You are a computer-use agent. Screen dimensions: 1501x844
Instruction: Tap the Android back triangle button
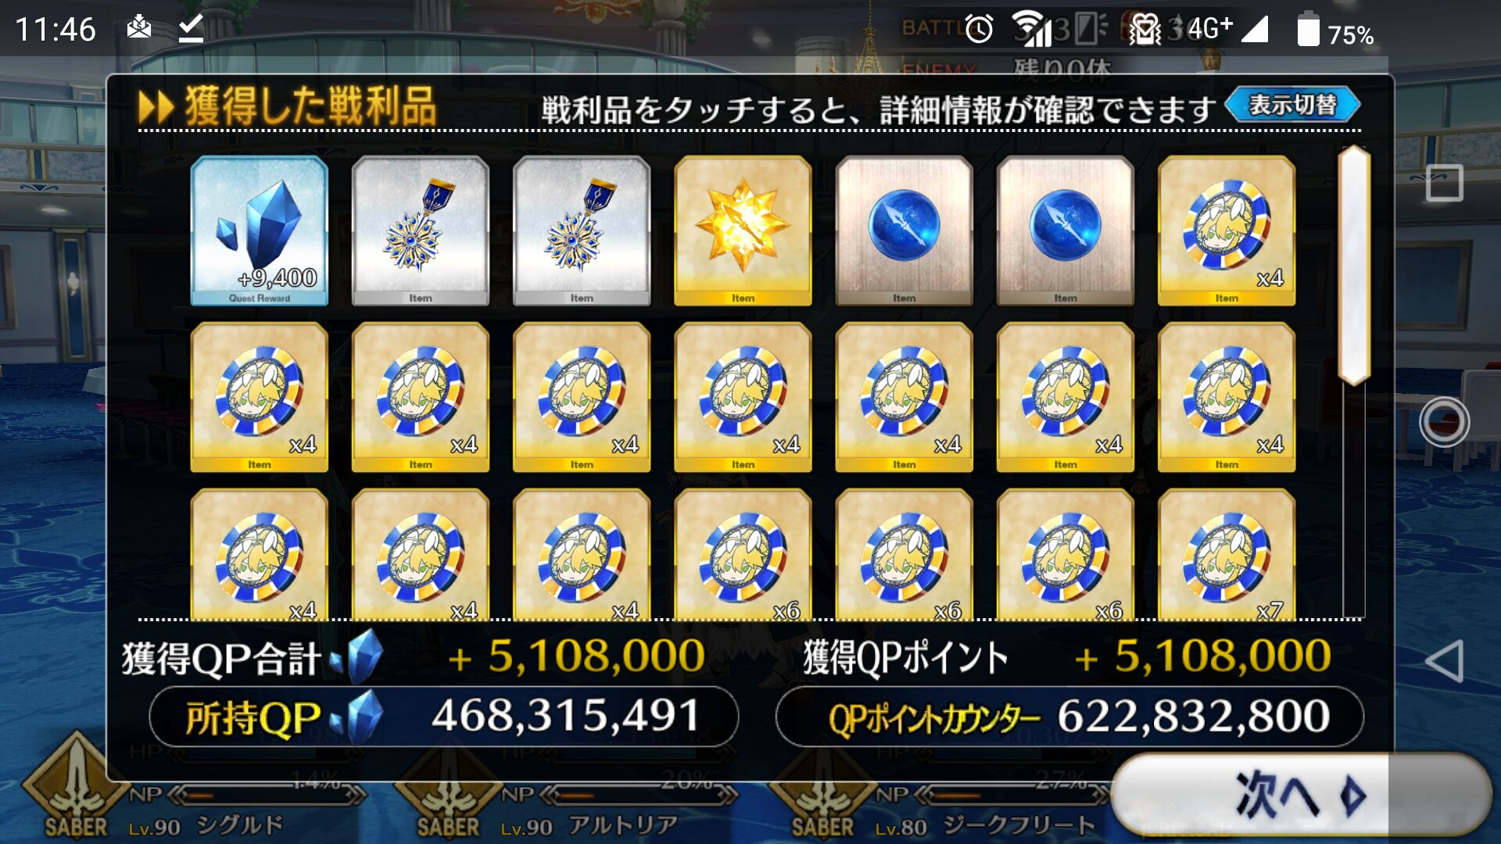(1445, 661)
